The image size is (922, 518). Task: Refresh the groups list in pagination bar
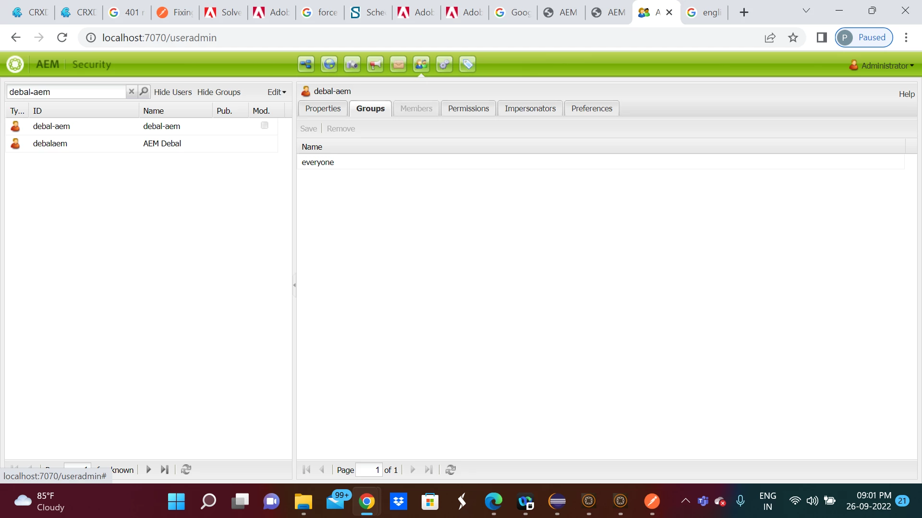click(x=450, y=470)
